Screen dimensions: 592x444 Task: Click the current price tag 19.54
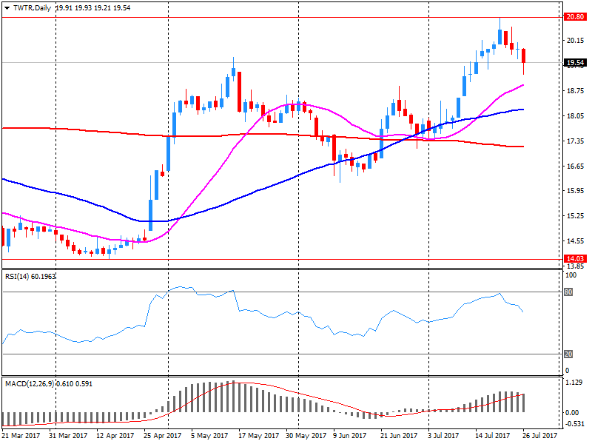click(x=575, y=63)
